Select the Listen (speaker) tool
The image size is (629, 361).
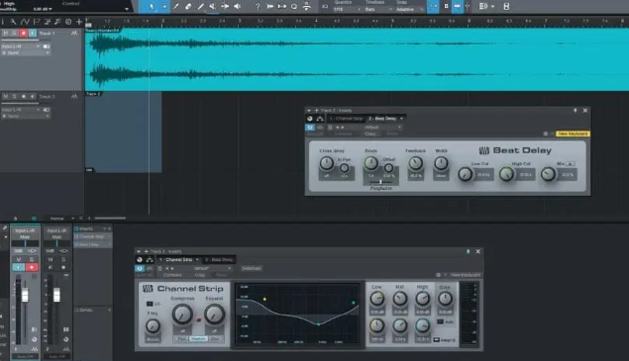coord(237,6)
